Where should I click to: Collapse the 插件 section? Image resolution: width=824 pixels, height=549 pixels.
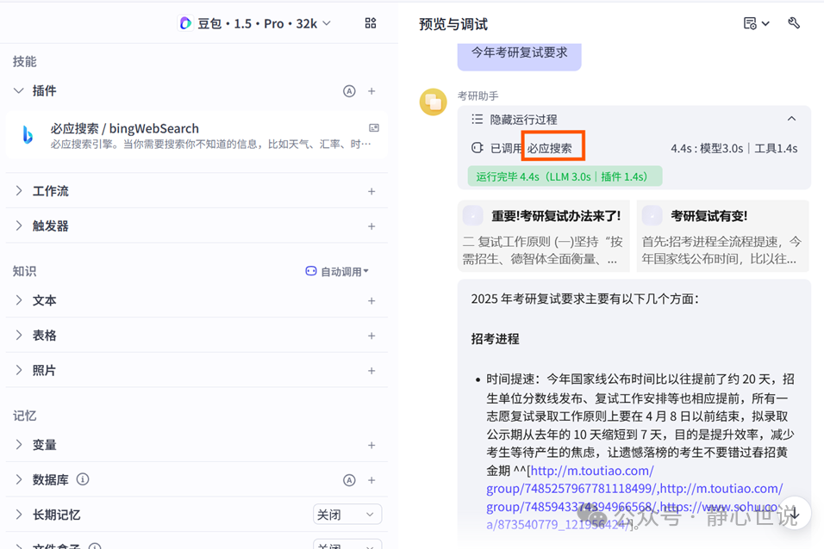coord(19,90)
